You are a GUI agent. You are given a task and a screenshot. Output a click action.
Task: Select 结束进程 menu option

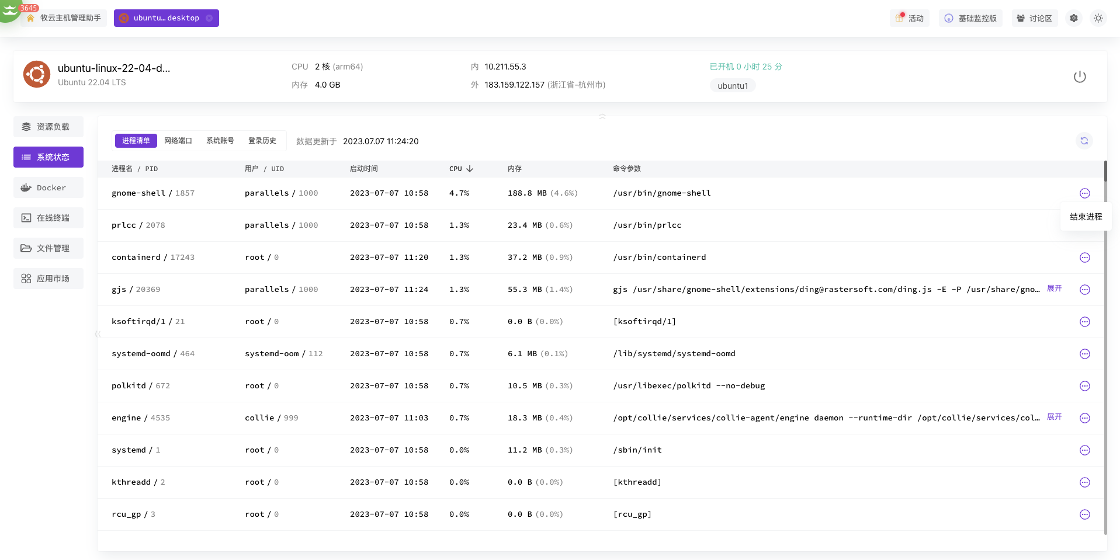1086,217
